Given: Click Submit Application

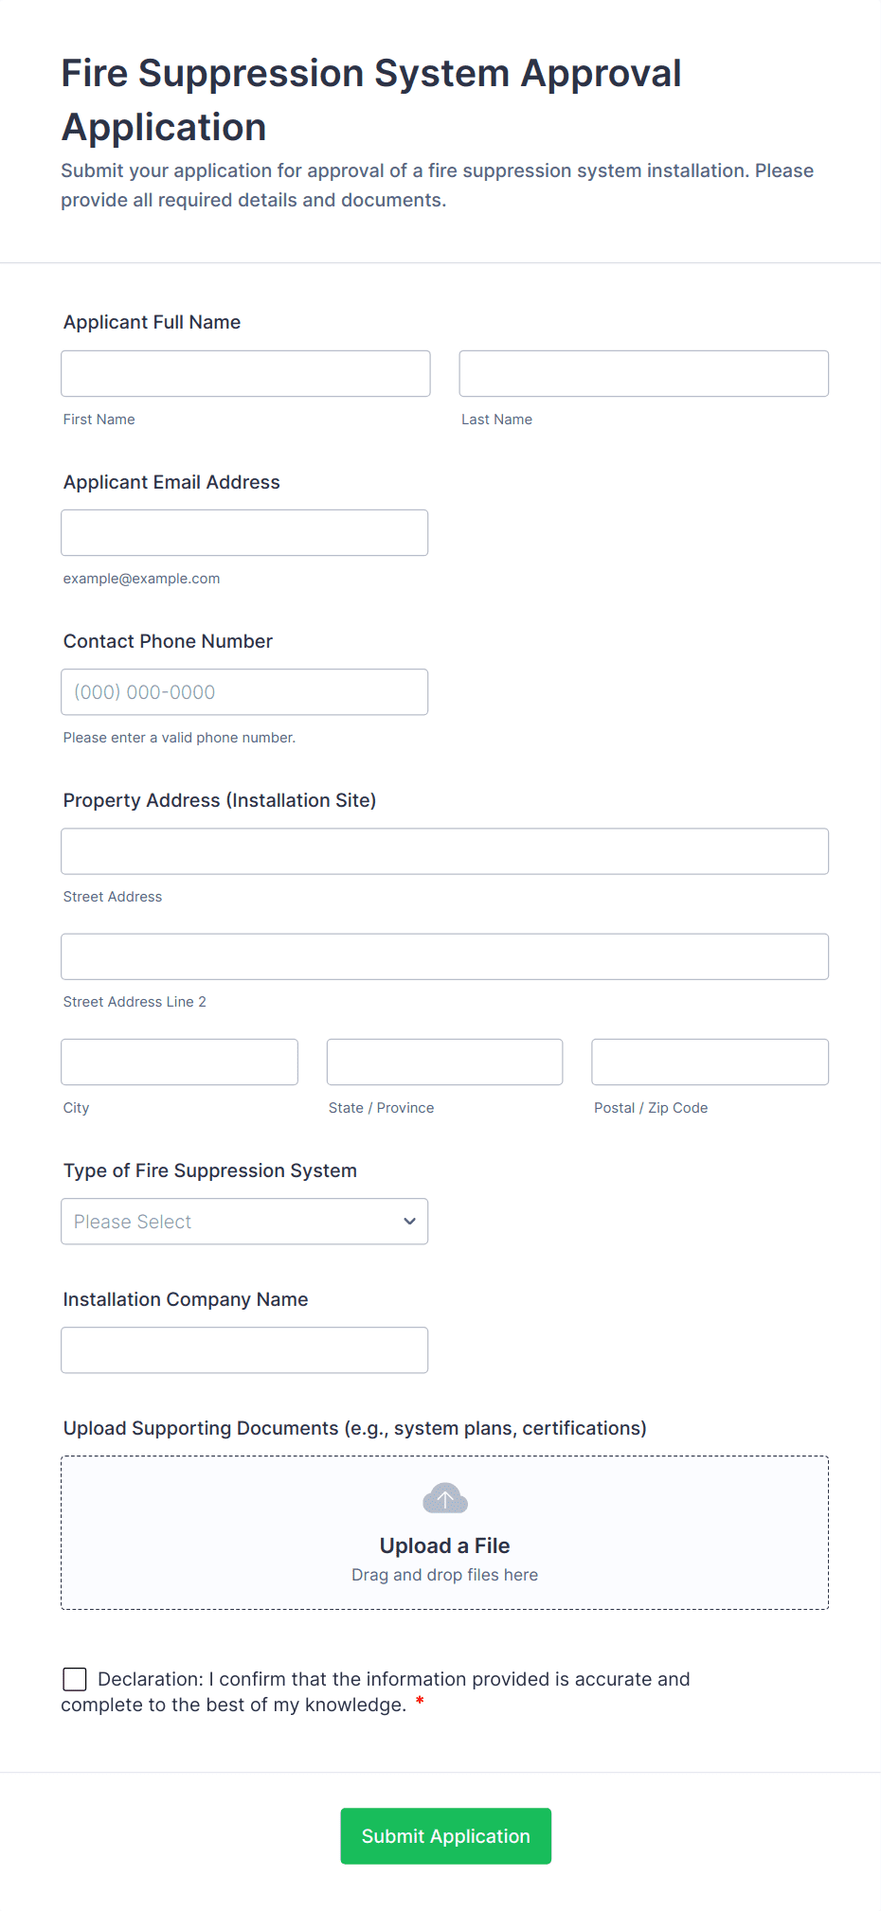Looking at the screenshot, I should 445,1835.
